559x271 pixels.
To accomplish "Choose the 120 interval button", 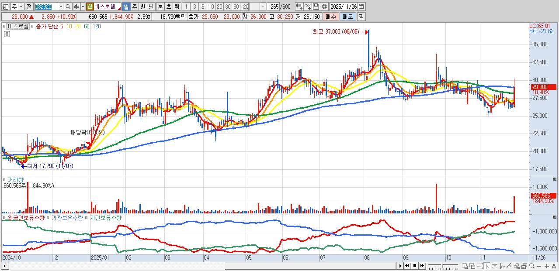I will pos(244,7).
